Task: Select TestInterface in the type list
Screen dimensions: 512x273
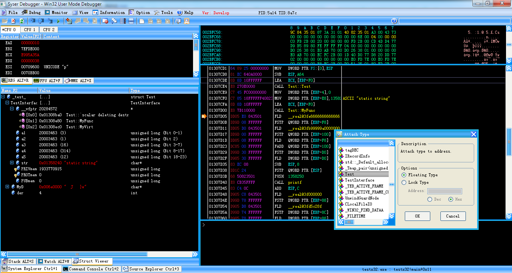Action: [x=359, y=180]
